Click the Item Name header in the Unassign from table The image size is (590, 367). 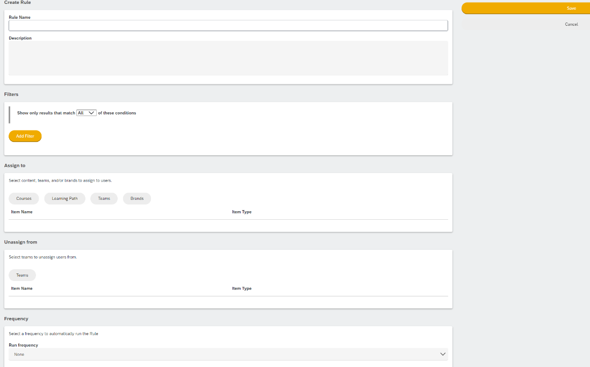pos(22,289)
